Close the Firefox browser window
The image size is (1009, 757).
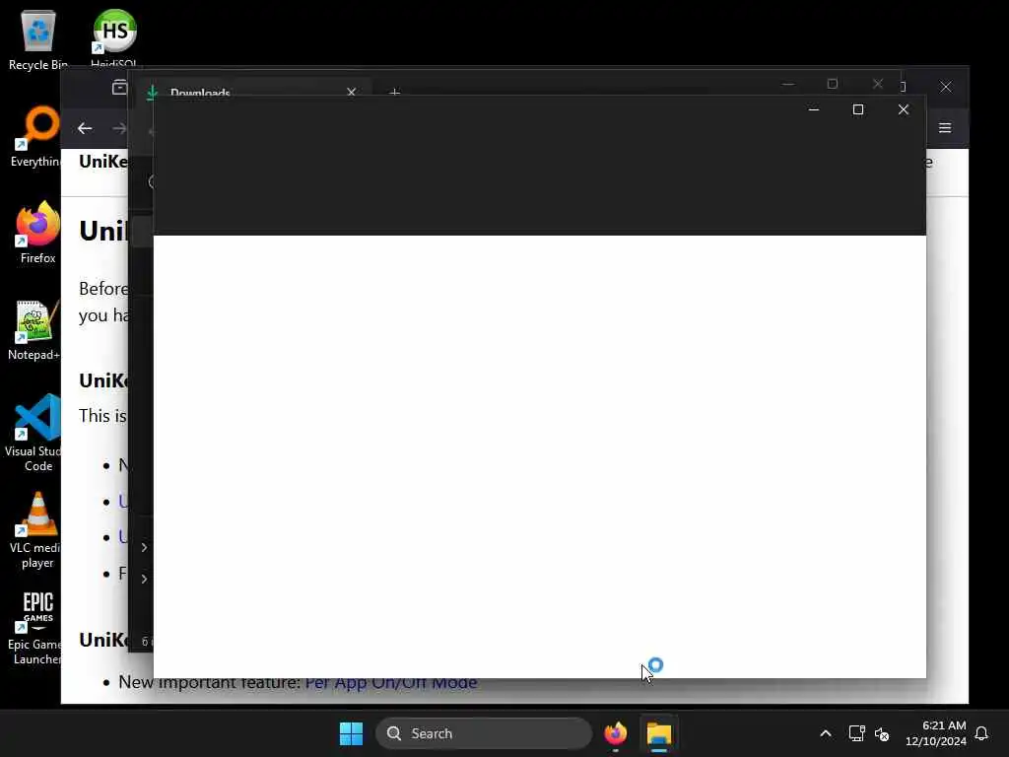coord(945,87)
